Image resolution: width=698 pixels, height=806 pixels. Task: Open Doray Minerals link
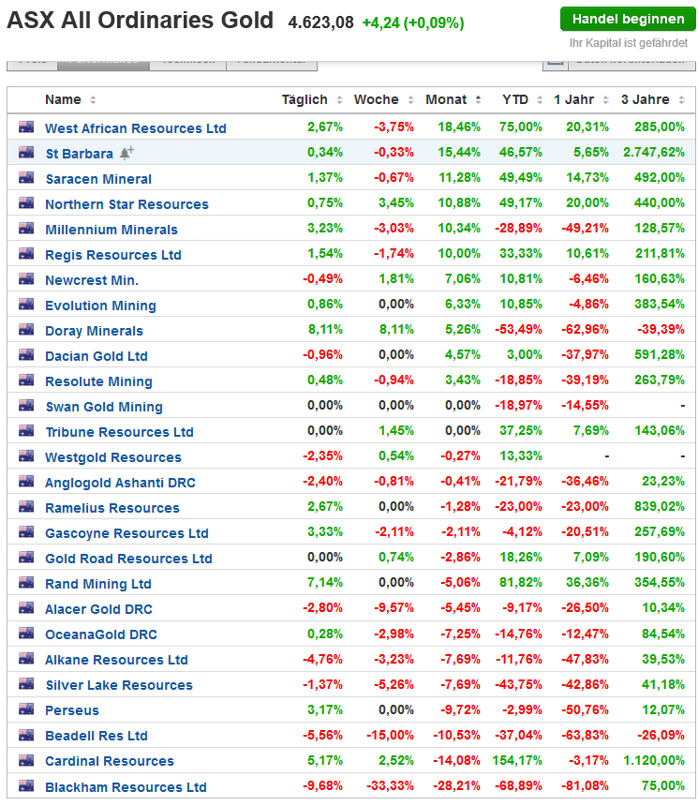(94, 331)
